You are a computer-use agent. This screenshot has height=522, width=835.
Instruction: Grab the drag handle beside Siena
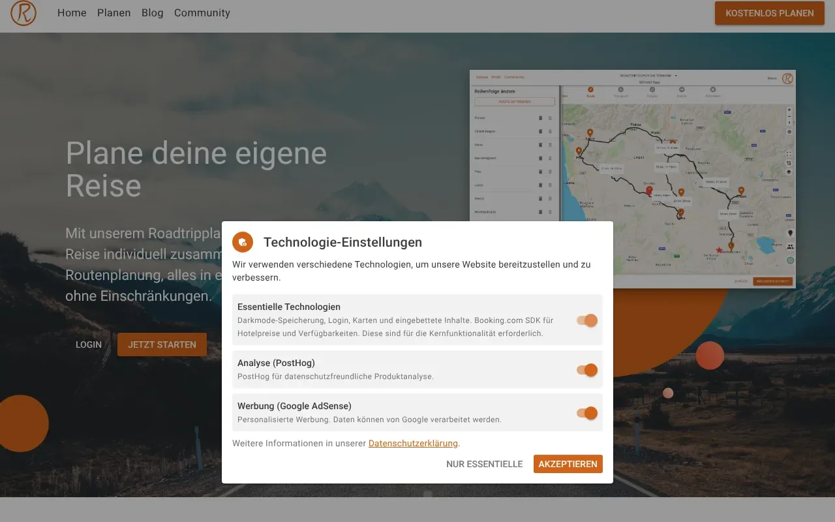click(550, 144)
